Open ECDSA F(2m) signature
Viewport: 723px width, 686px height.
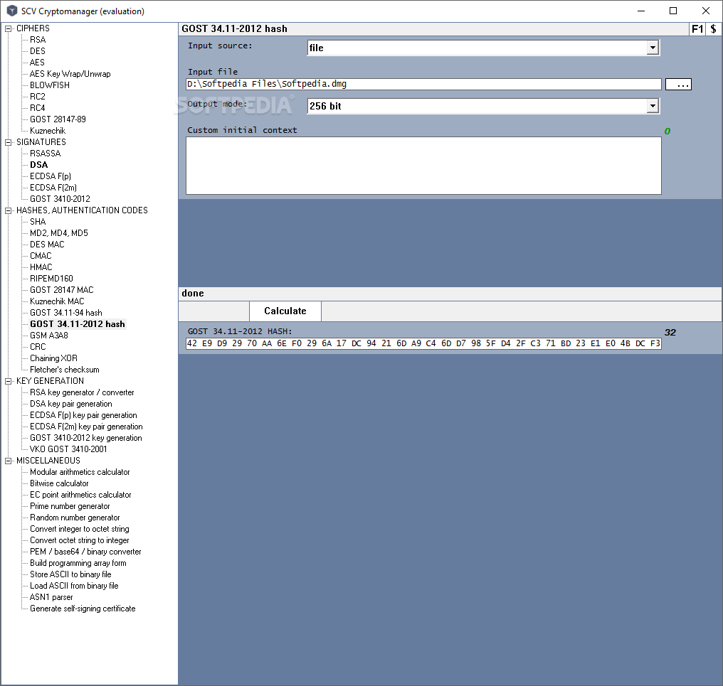53,188
